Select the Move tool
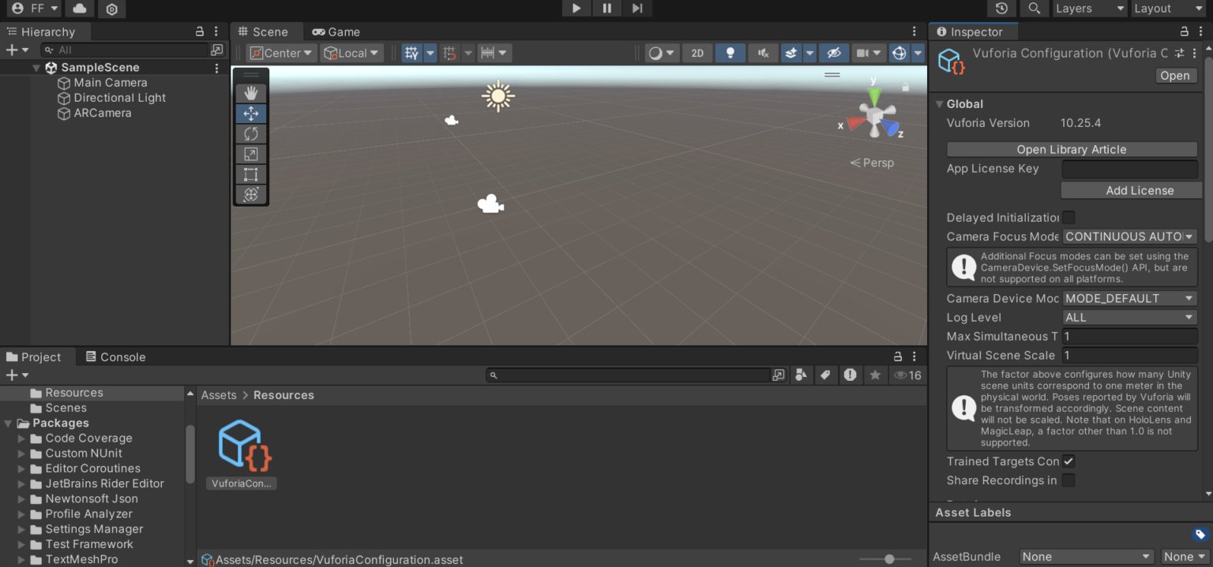This screenshot has height=567, width=1213. click(x=250, y=113)
